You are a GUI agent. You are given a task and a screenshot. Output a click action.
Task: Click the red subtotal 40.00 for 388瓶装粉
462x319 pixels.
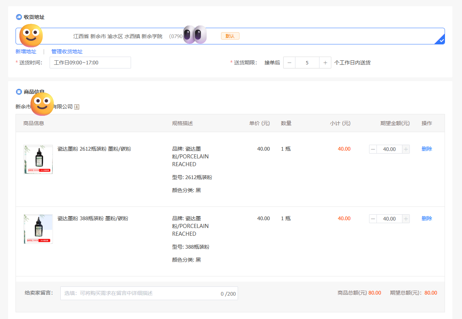(x=344, y=218)
